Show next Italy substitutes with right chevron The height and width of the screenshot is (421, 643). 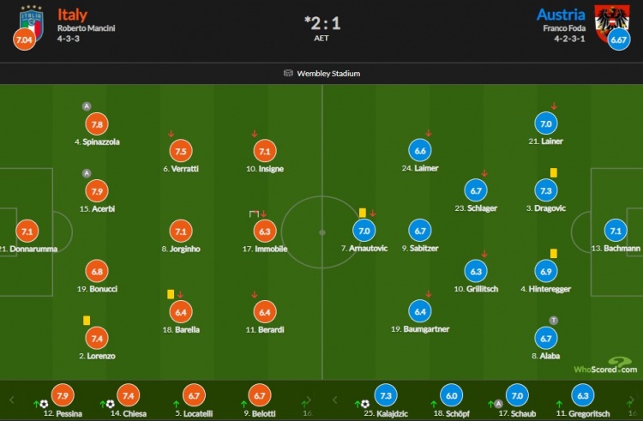[309, 400]
